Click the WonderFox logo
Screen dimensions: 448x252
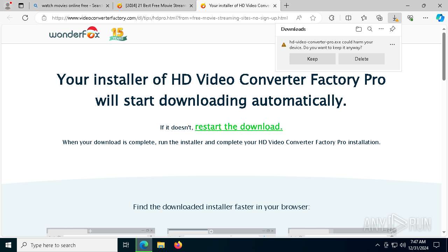pos(75,33)
